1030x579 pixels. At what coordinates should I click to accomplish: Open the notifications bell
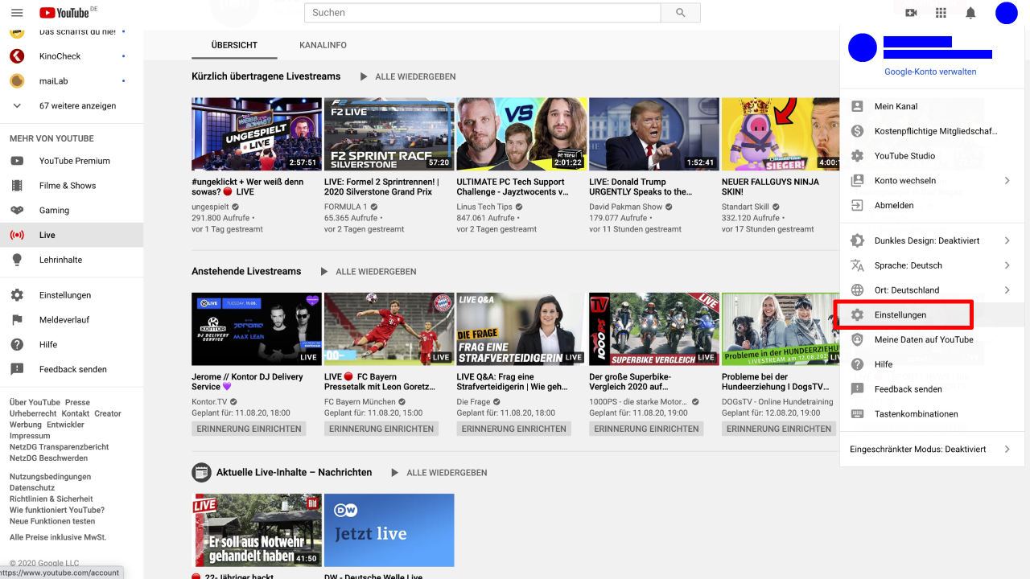(x=970, y=13)
